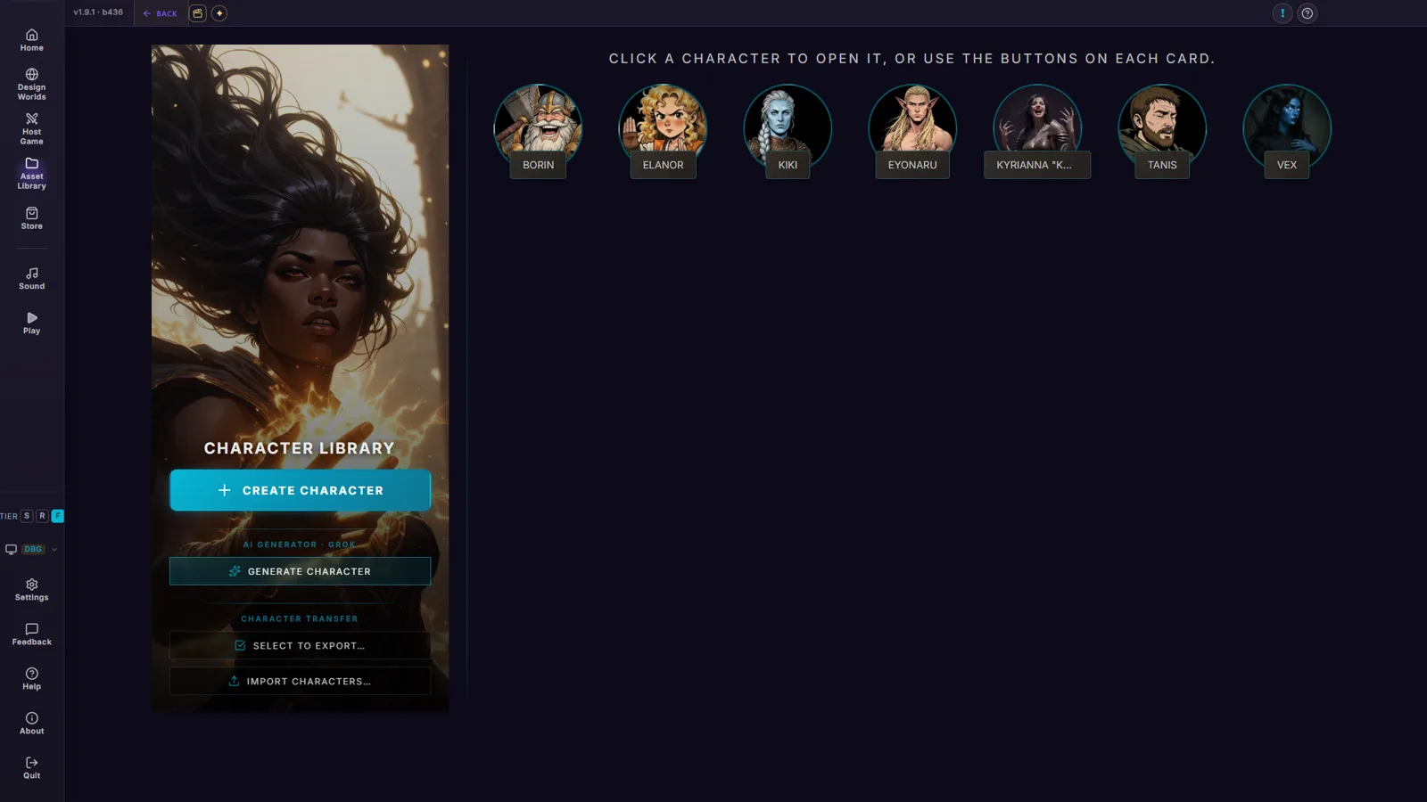The width and height of the screenshot is (1427, 802).
Task: Open Help in the sidebar
Action: (31, 678)
